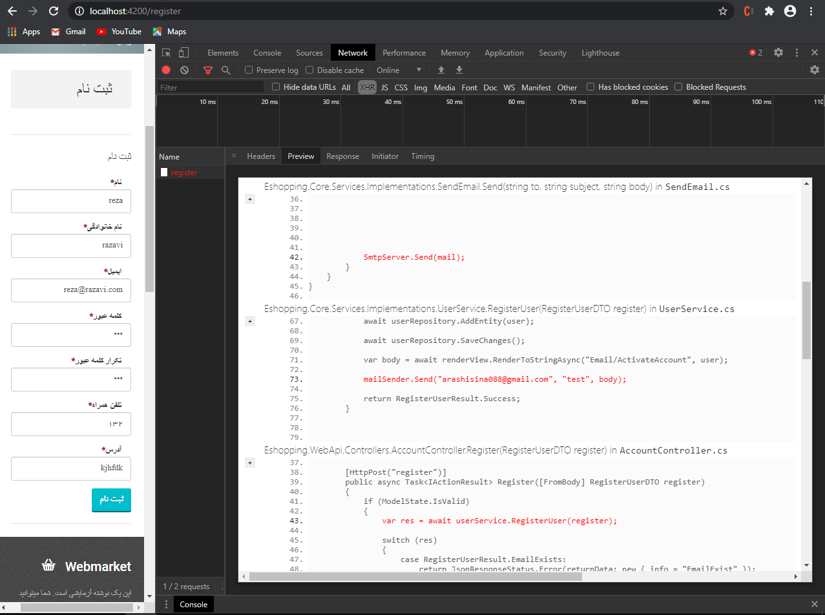
Task: Select the All request type filter
Action: [346, 87]
